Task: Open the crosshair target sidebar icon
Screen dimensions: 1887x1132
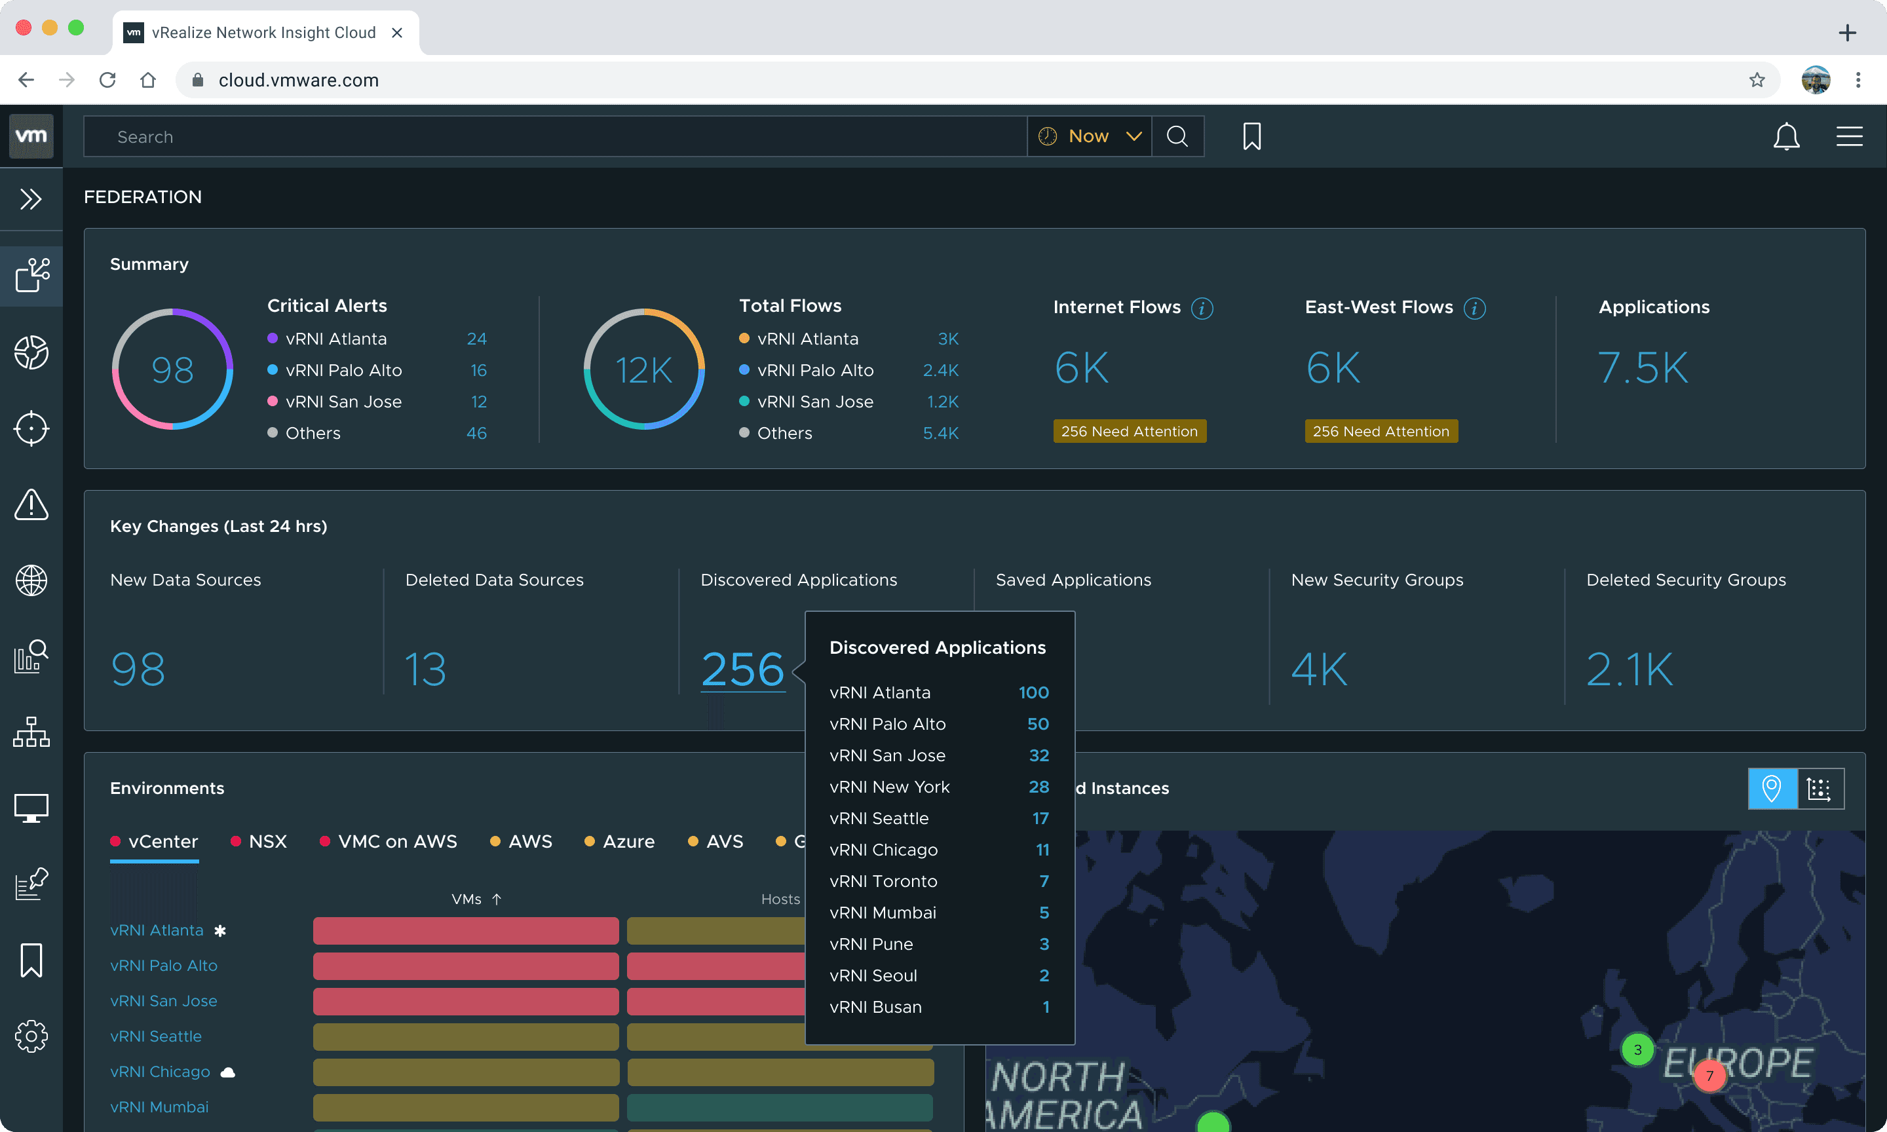Action: pyautogui.click(x=31, y=428)
